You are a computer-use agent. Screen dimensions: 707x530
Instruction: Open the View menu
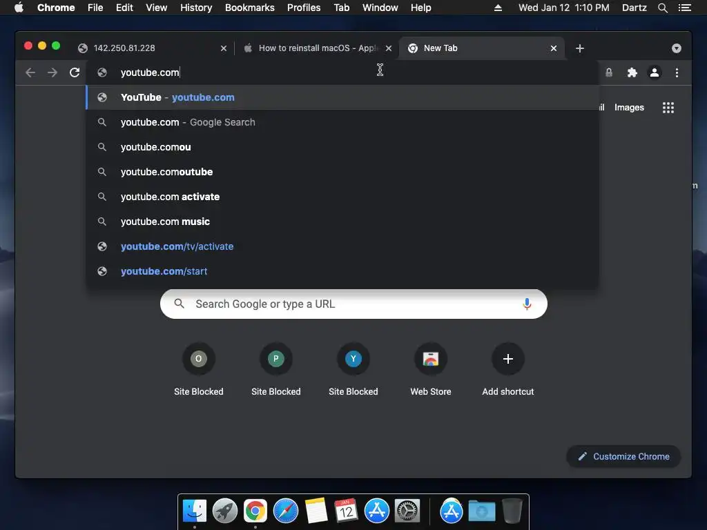tap(157, 8)
